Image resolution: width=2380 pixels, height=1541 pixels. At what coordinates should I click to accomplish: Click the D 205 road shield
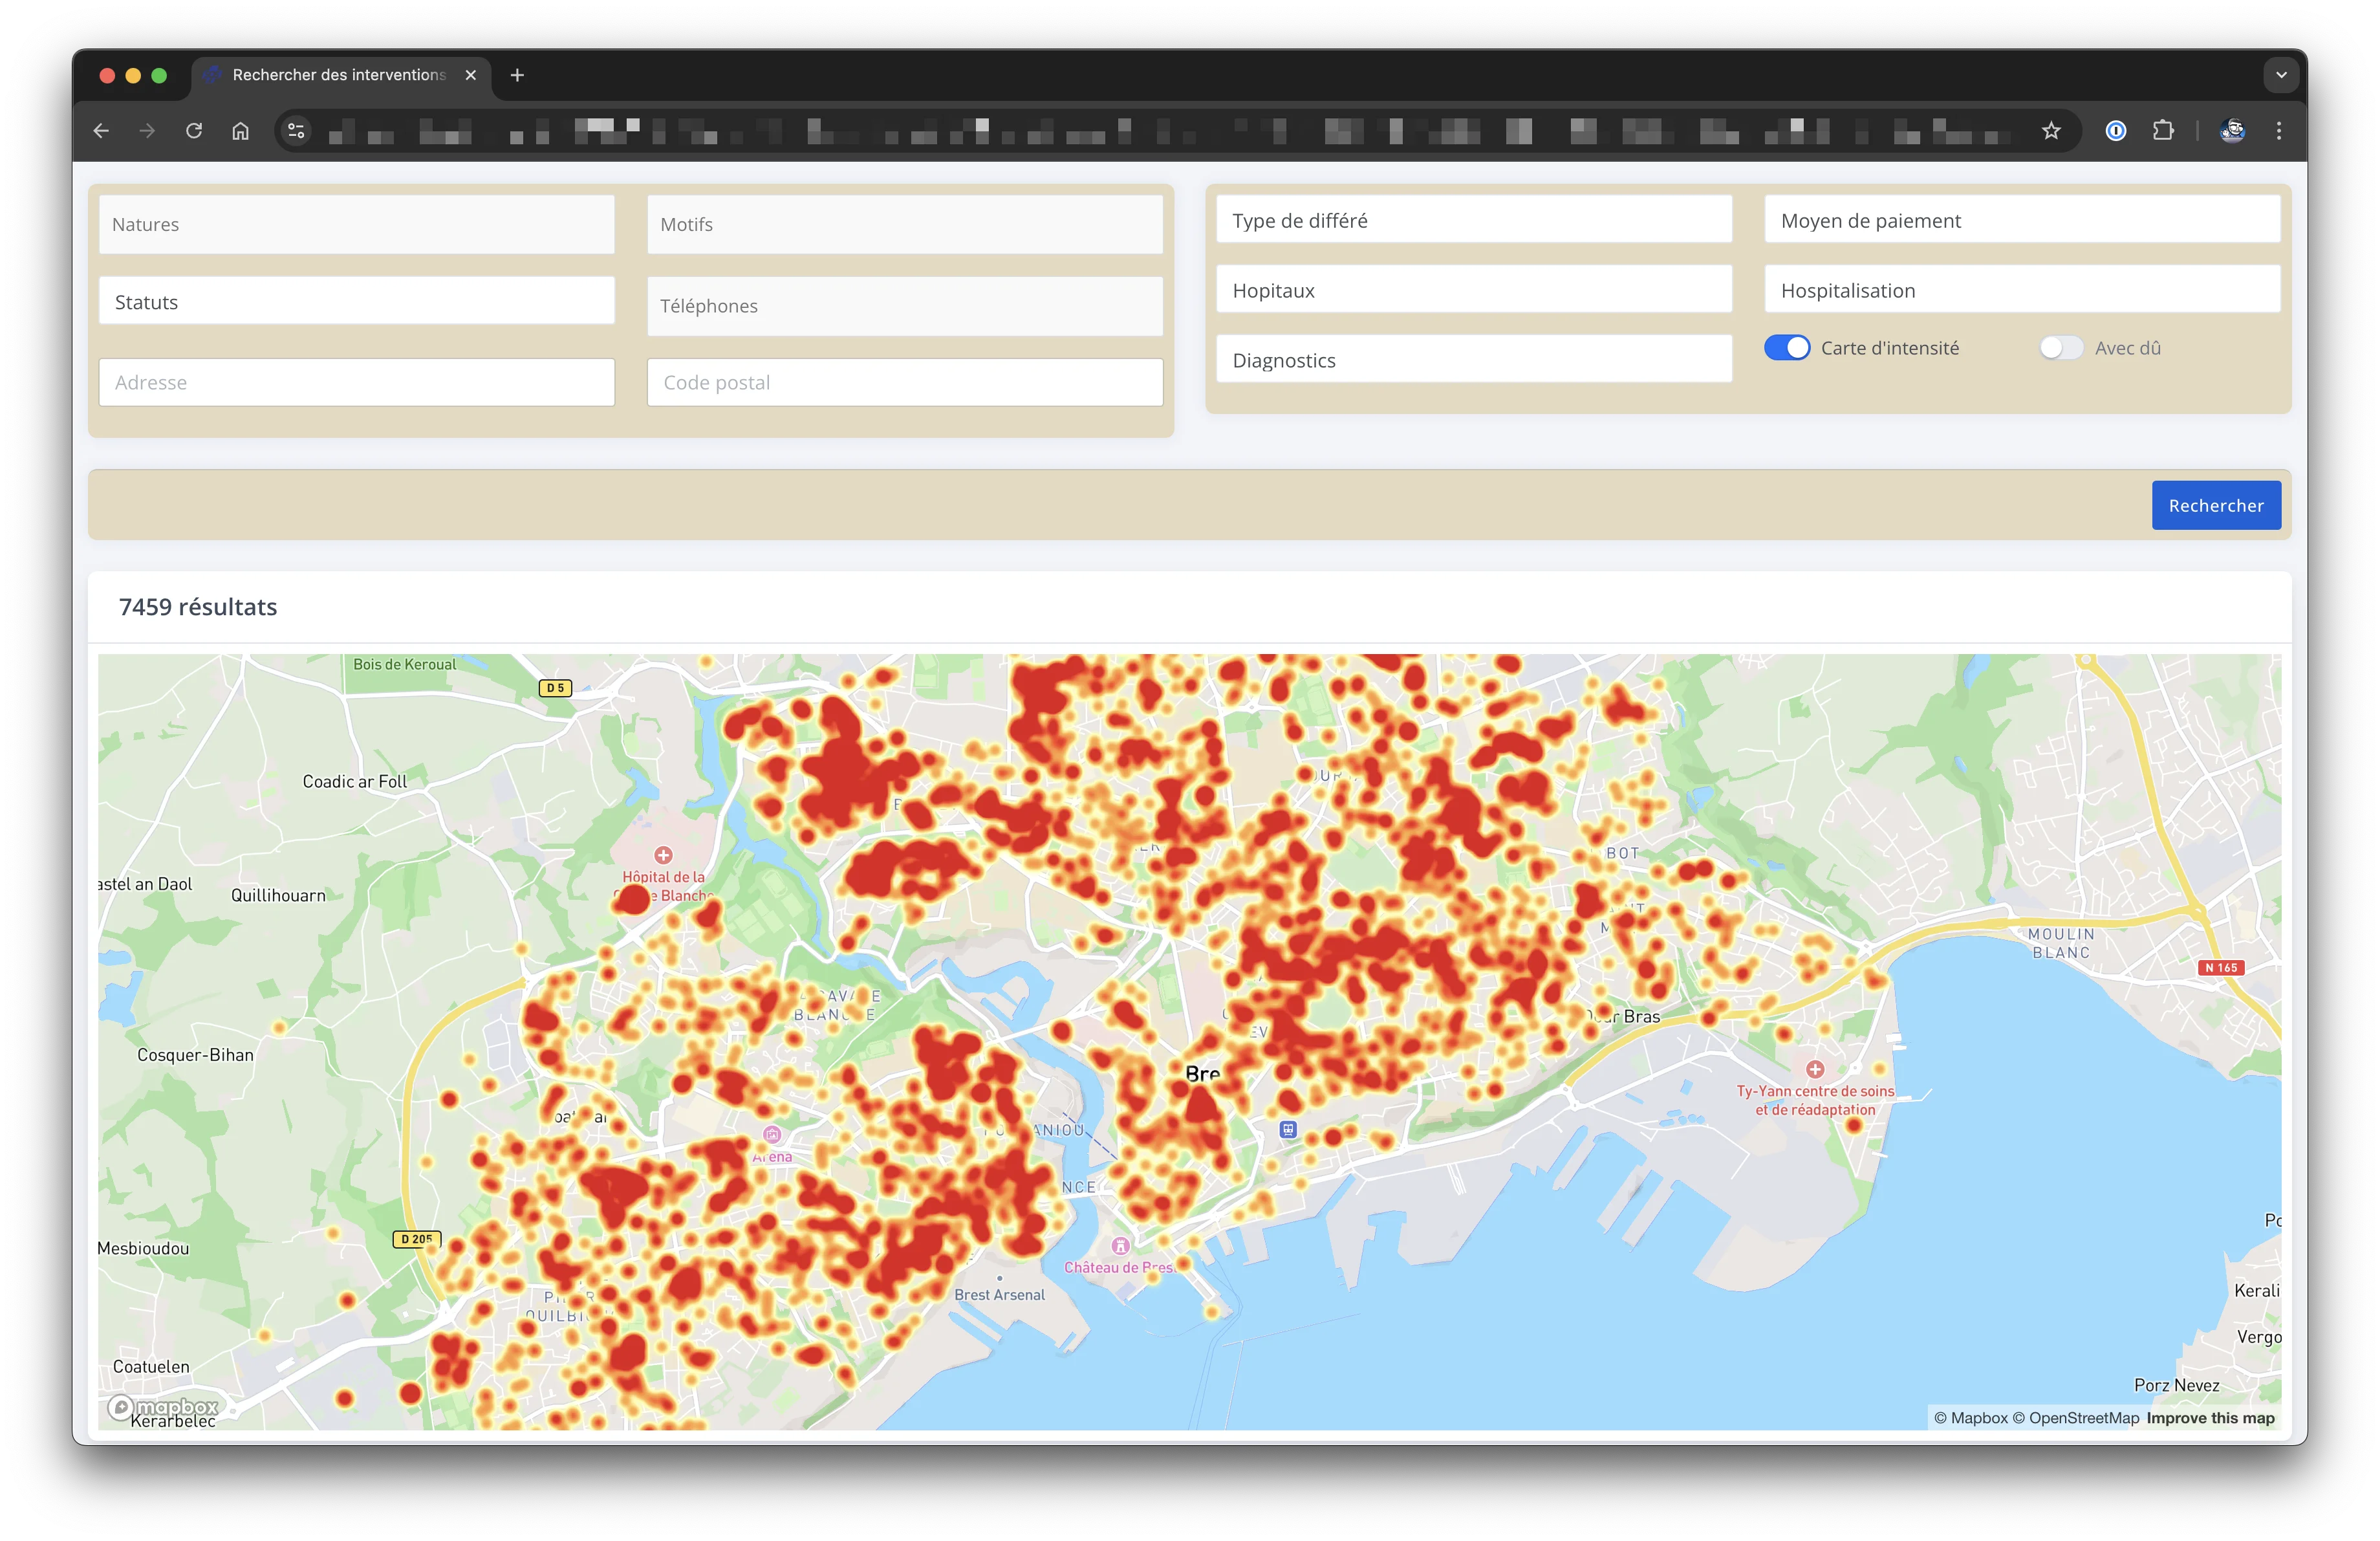[x=416, y=1239]
